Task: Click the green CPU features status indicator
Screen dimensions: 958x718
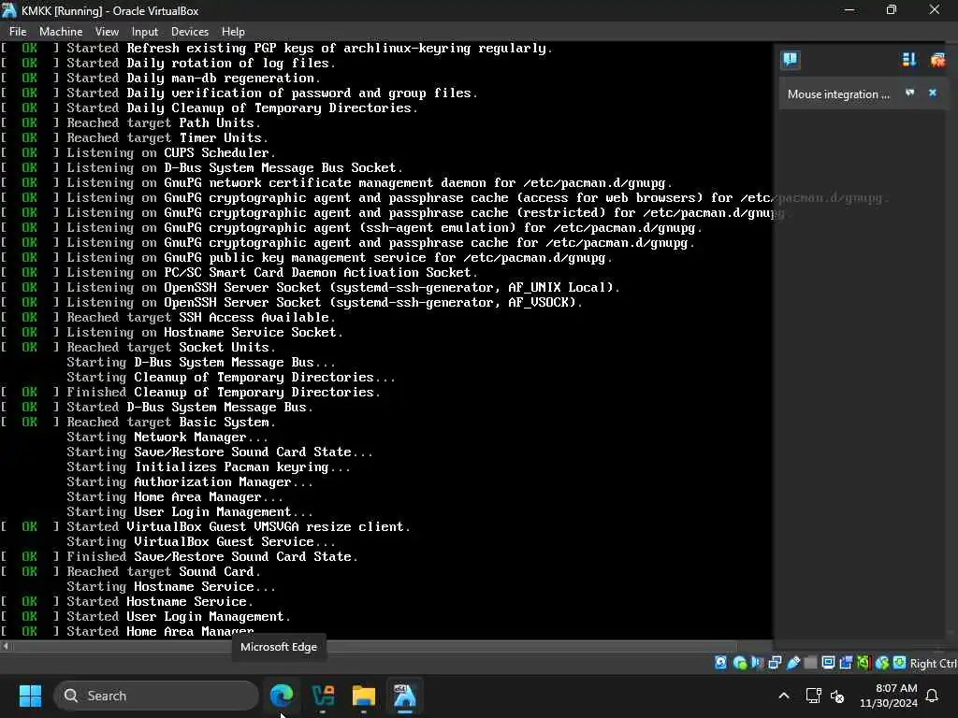Action: point(864,663)
